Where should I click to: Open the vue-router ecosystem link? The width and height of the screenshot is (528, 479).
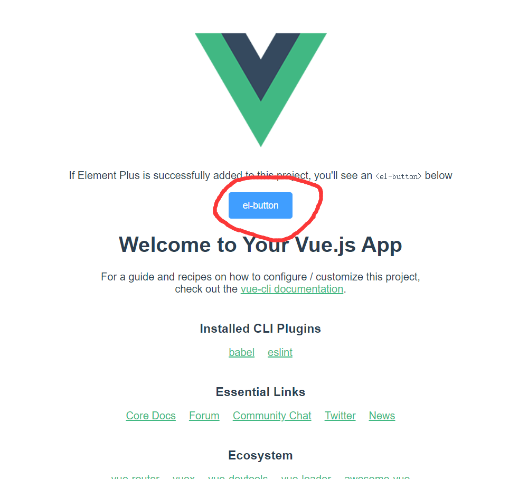[x=135, y=476]
